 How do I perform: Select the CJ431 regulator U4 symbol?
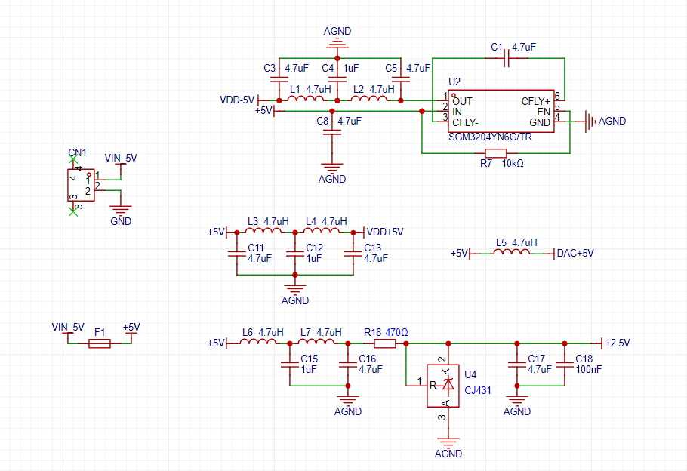[x=443, y=386]
